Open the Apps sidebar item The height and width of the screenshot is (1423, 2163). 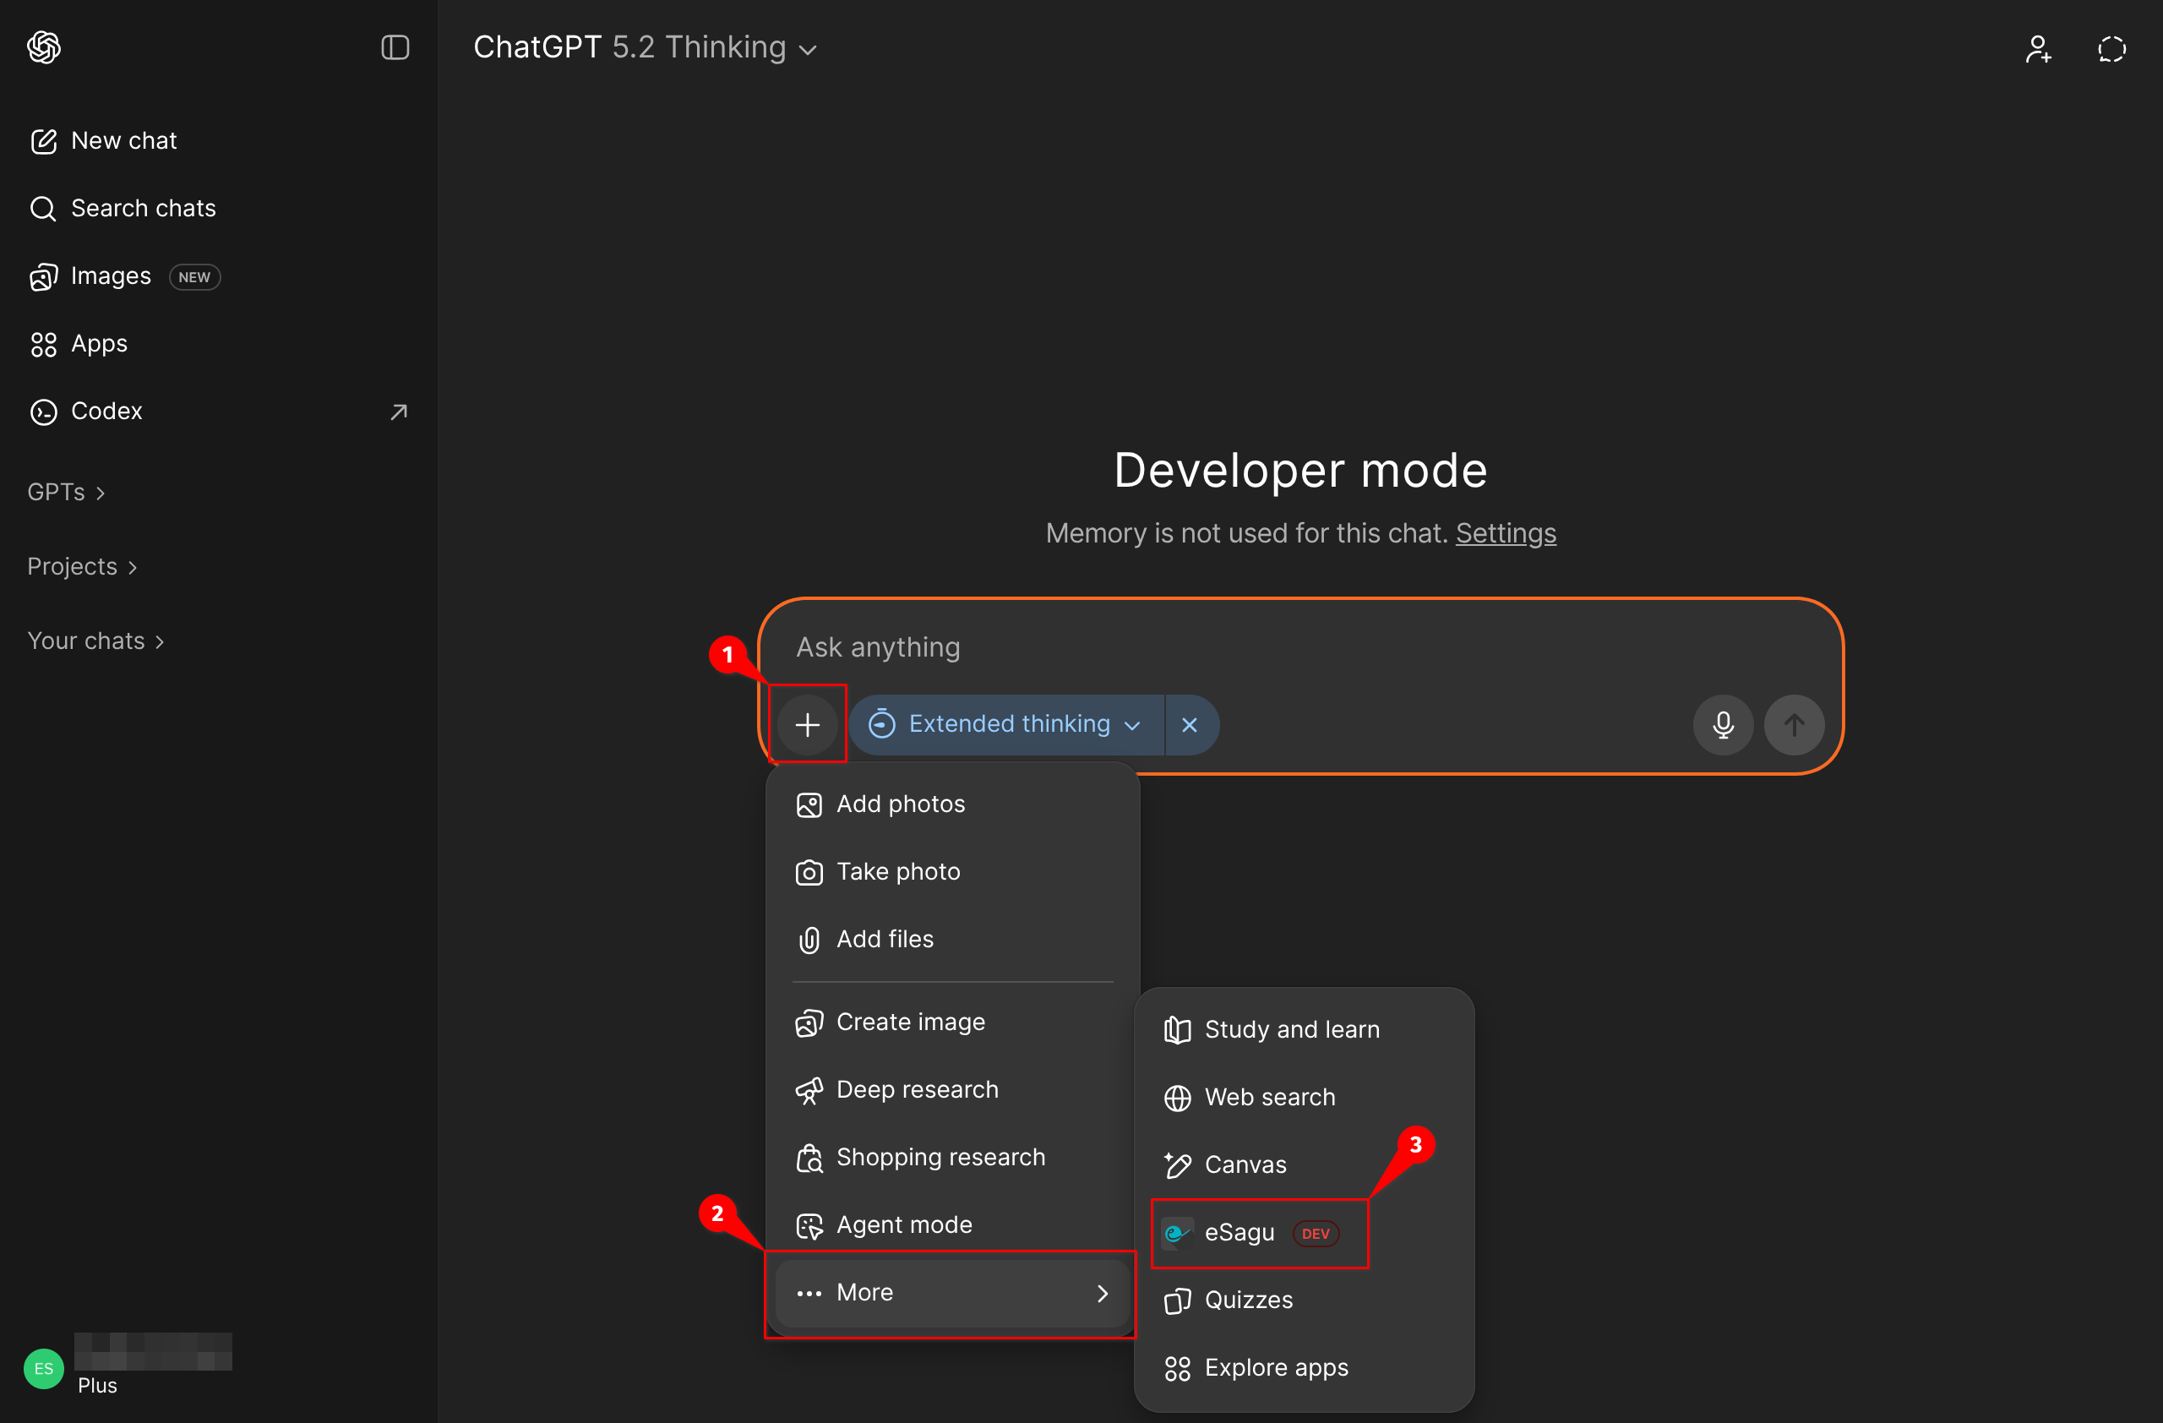pyautogui.click(x=99, y=343)
